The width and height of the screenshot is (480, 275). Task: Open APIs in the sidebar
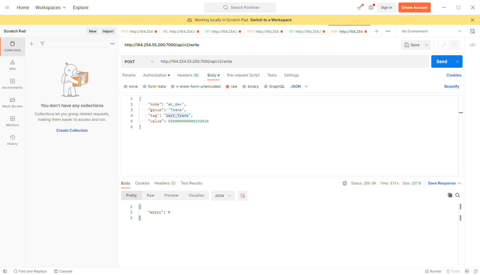[12, 65]
